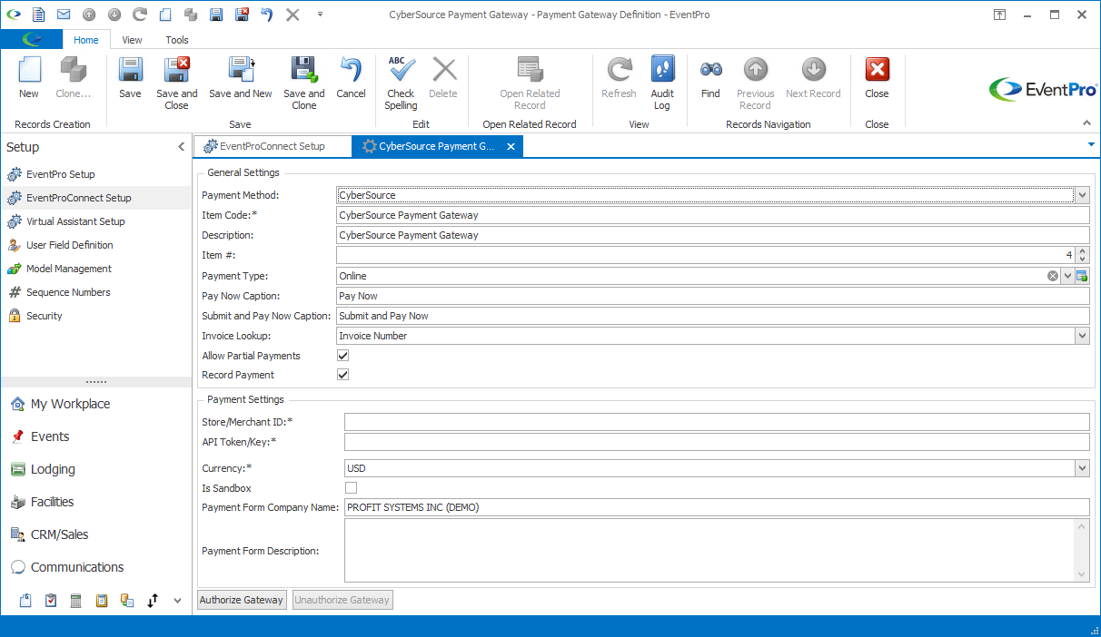
Task: Run Check Spelling from the ribbon
Action: click(401, 83)
